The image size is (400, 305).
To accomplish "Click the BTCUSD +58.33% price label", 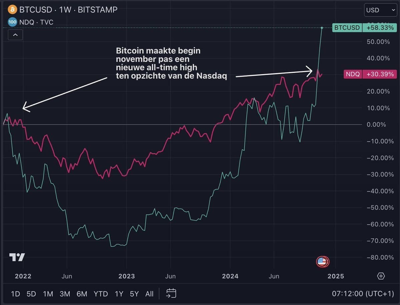I will coord(364,28).
